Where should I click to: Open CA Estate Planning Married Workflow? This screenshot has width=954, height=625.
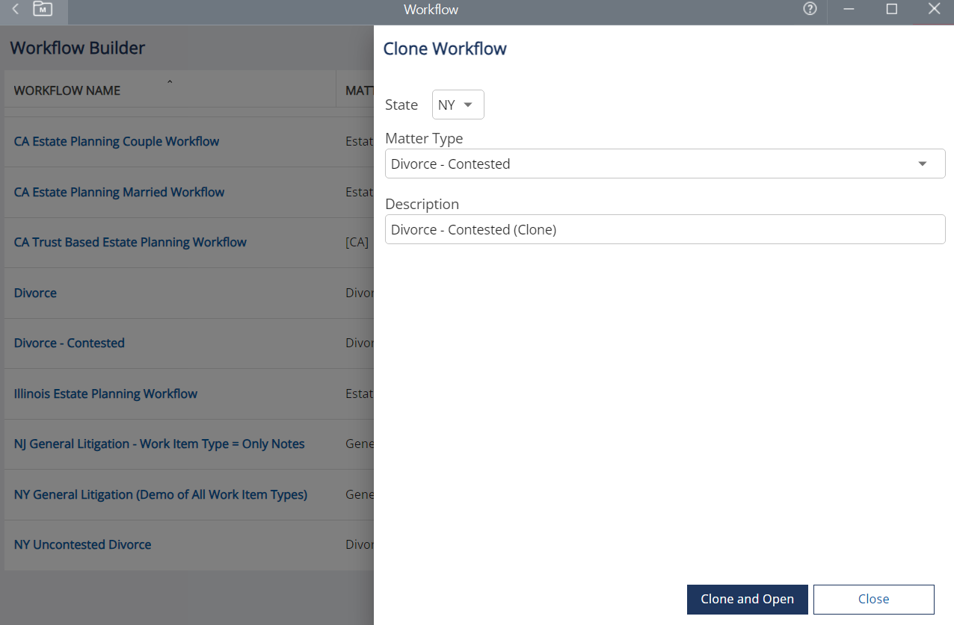pyautogui.click(x=119, y=193)
